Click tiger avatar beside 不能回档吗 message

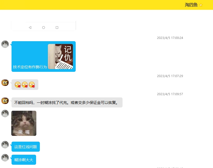(5, 101)
